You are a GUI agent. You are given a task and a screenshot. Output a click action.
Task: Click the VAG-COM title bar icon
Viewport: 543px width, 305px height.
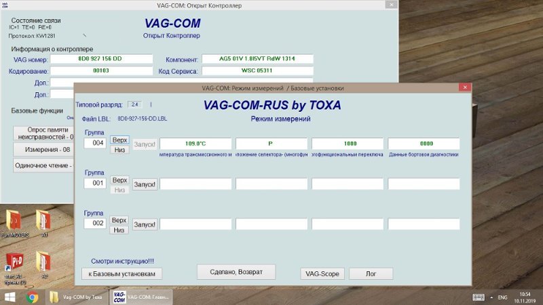[5, 5]
